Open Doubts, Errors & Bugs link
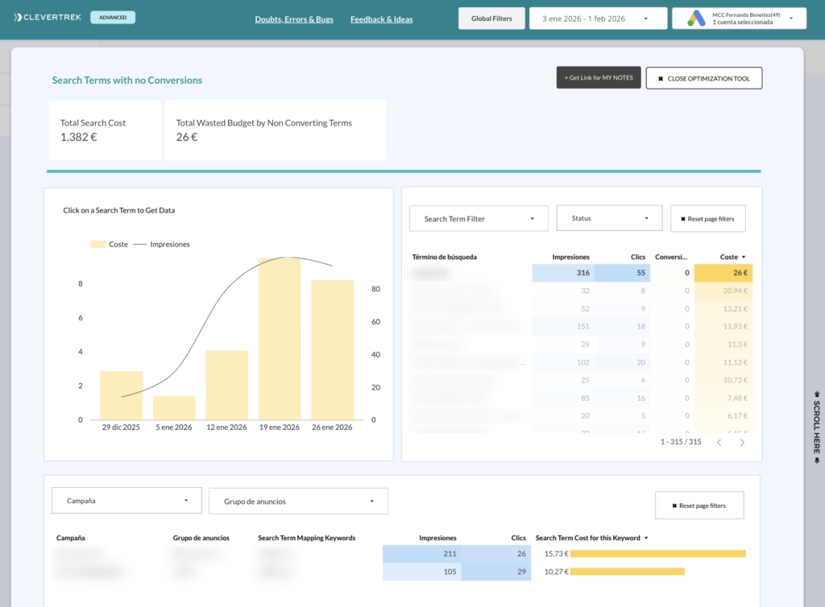Viewport: 825px width, 607px height. (x=294, y=19)
